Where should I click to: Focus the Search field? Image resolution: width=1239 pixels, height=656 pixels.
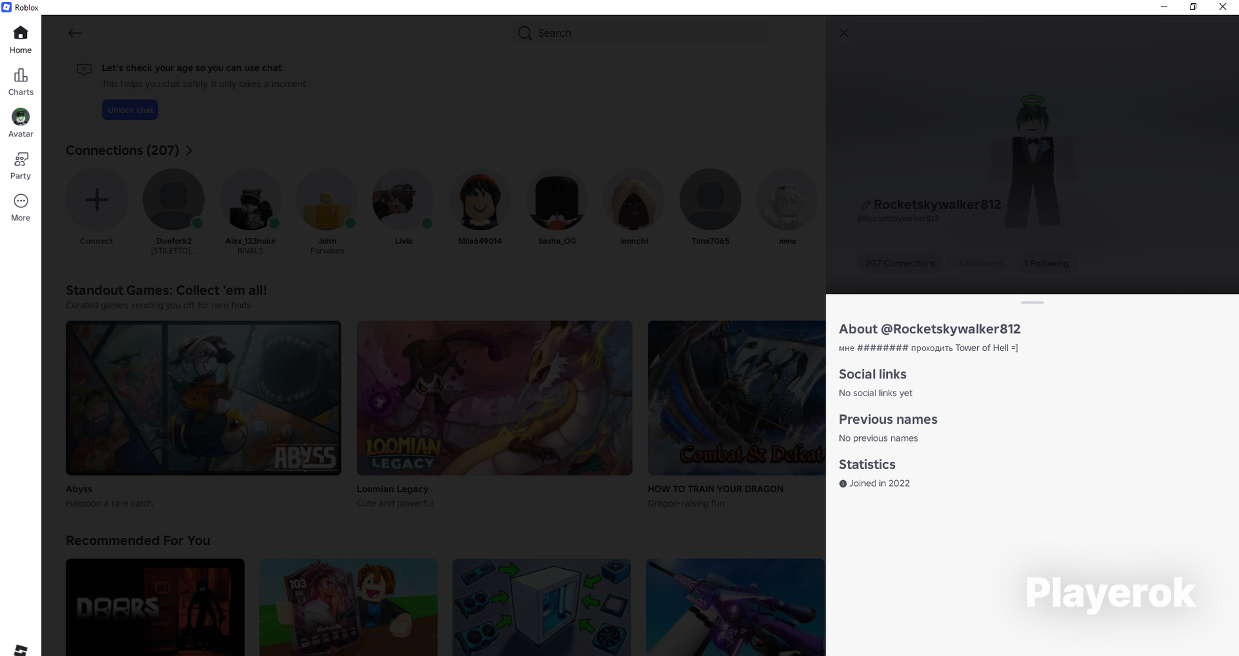[640, 33]
